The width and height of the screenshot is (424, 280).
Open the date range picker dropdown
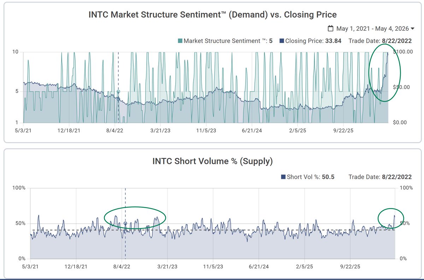371,29
